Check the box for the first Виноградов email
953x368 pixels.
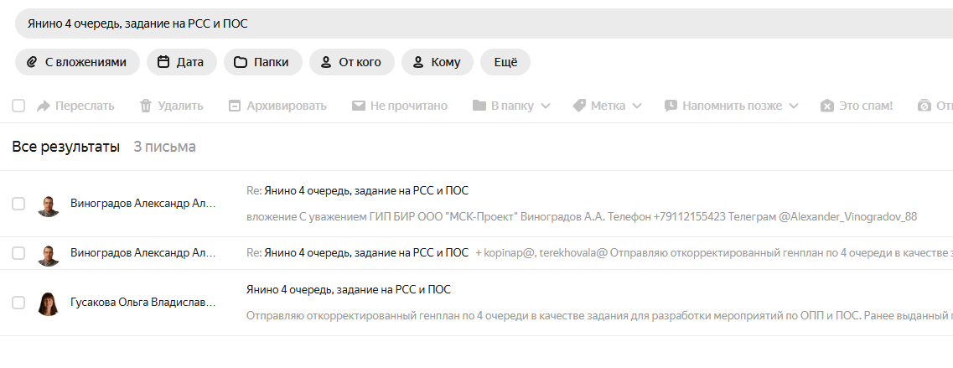pos(18,204)
